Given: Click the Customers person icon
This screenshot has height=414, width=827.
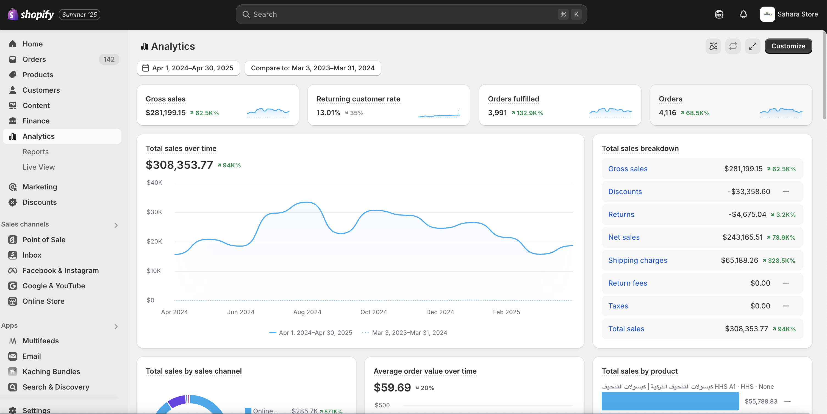Looking at the screenshot, I should pyautogui.click(x=13, y=90).
